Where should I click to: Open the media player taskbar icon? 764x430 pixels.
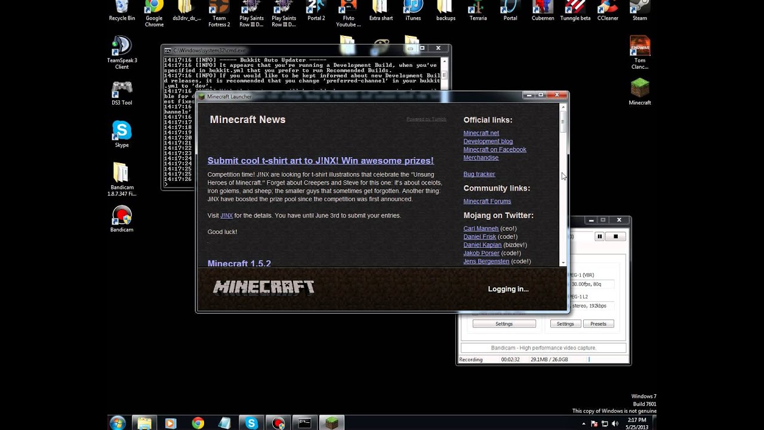coord(171,423)
